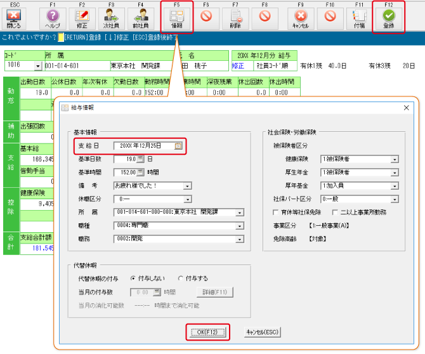Open the calculator icon for 基準日数
Screen dimensions: 425x354
coord(140,159)
